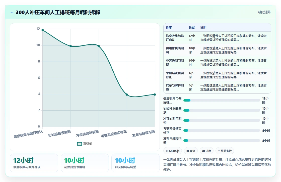Select the 信息收集与偏好确认 table row cell

[x=175, y=38]
